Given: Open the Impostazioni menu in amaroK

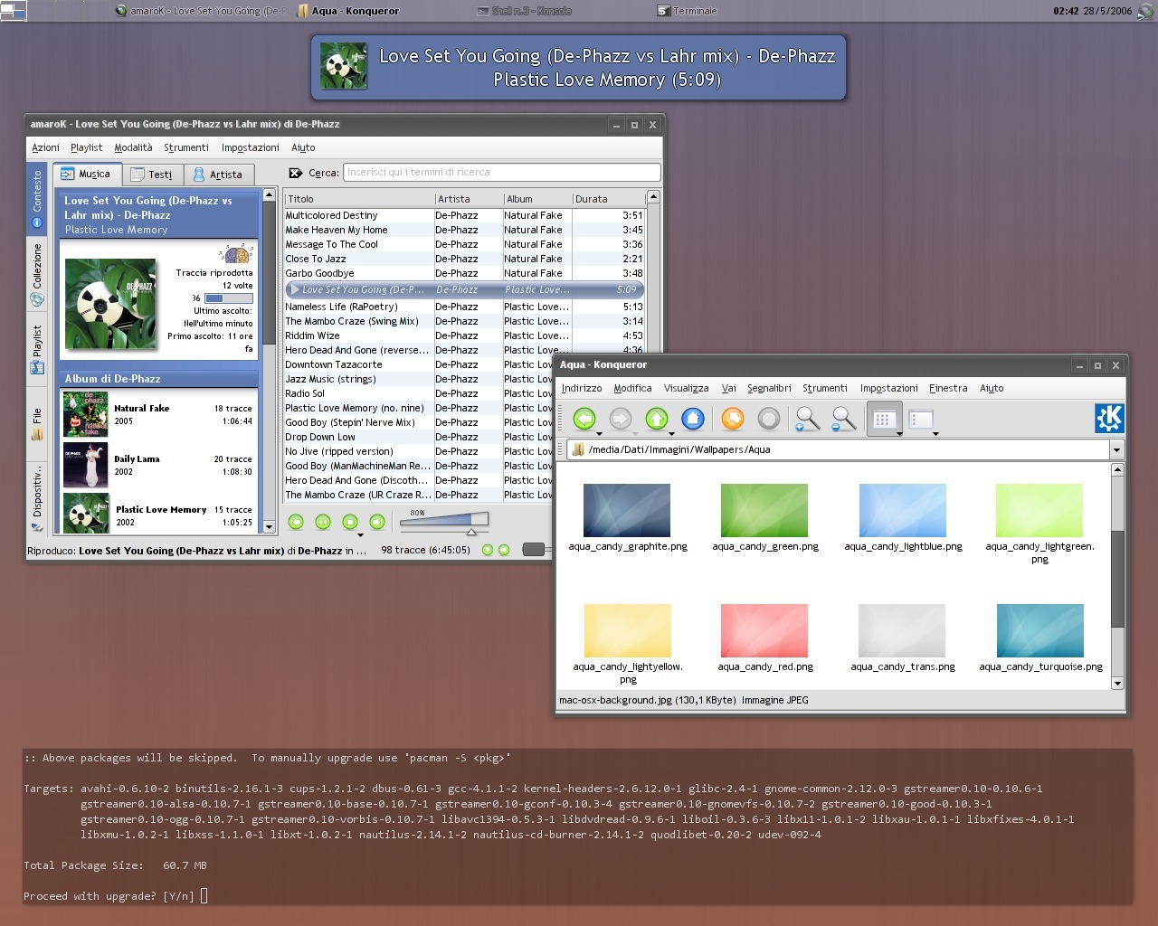Looking at the screenshot, I should pyautogui.click(x=250, y=147).
